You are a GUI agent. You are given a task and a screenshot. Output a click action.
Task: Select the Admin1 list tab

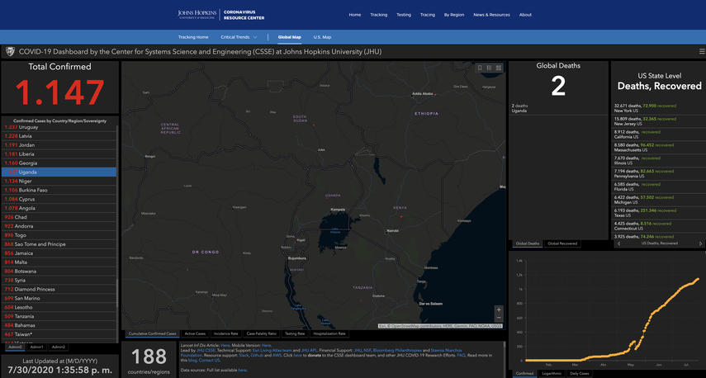(37, 347)
